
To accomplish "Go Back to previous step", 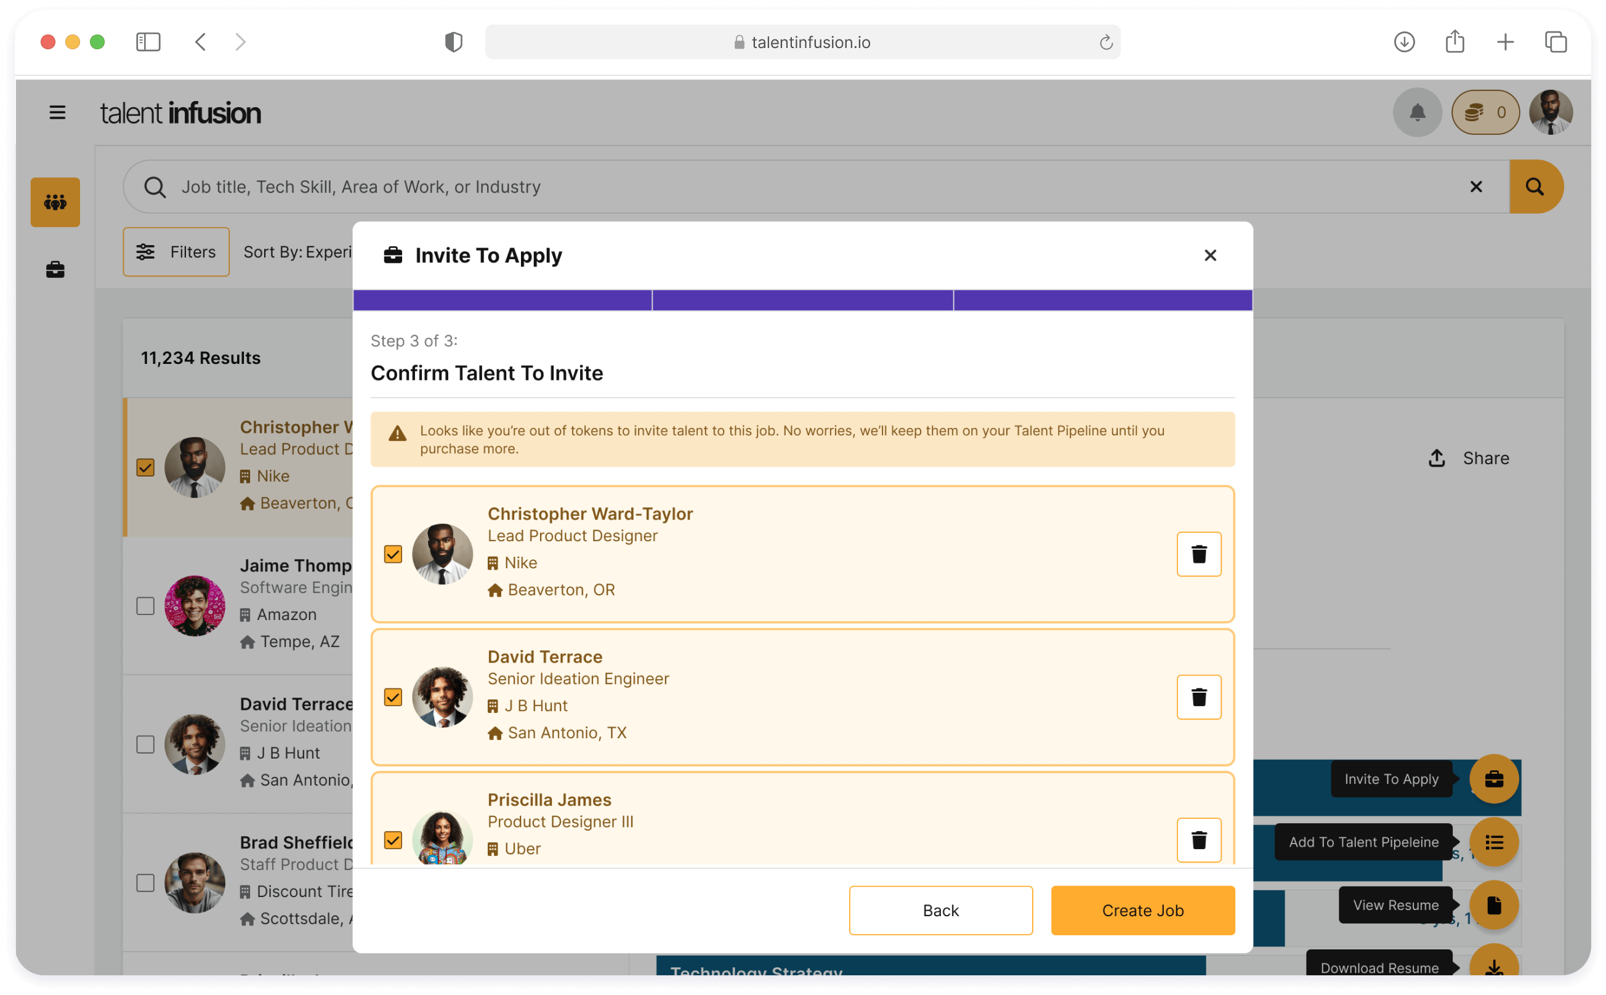I will [940, 910].
